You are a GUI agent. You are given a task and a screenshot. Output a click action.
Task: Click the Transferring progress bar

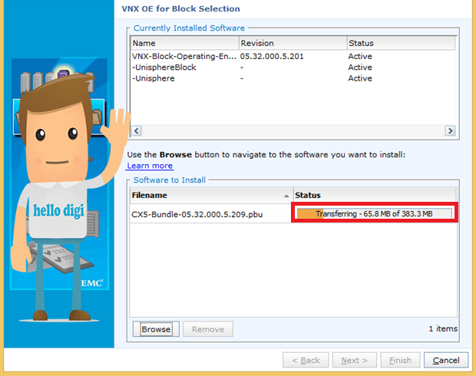[375, 213]
